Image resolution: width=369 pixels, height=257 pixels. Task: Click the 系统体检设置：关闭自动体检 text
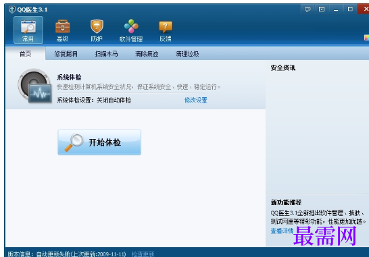tap(94, 101)
